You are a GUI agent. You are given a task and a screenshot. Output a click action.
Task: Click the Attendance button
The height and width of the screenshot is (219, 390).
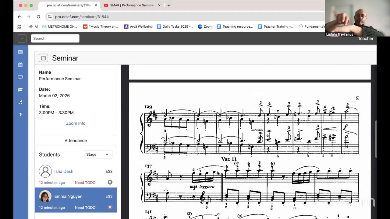pyautogui.click(x=76, y=141)
